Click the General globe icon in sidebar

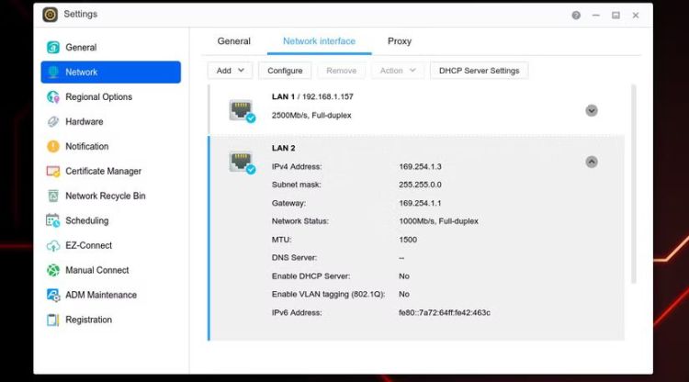point(53,48)
